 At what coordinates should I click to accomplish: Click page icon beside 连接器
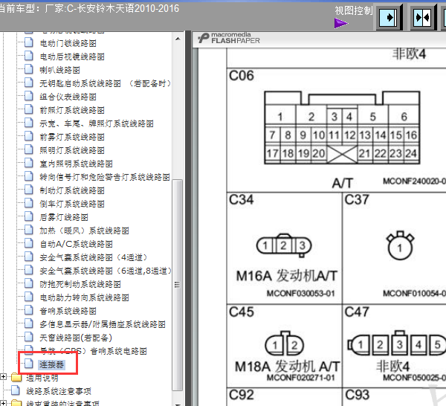pos(28,364)
